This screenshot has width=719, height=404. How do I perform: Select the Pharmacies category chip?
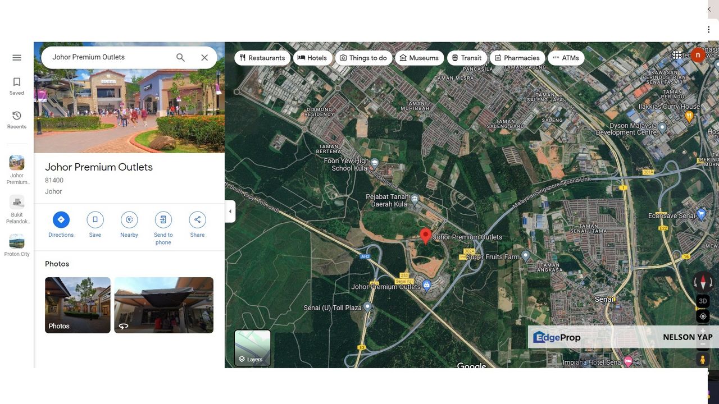[x=517, y=58]
